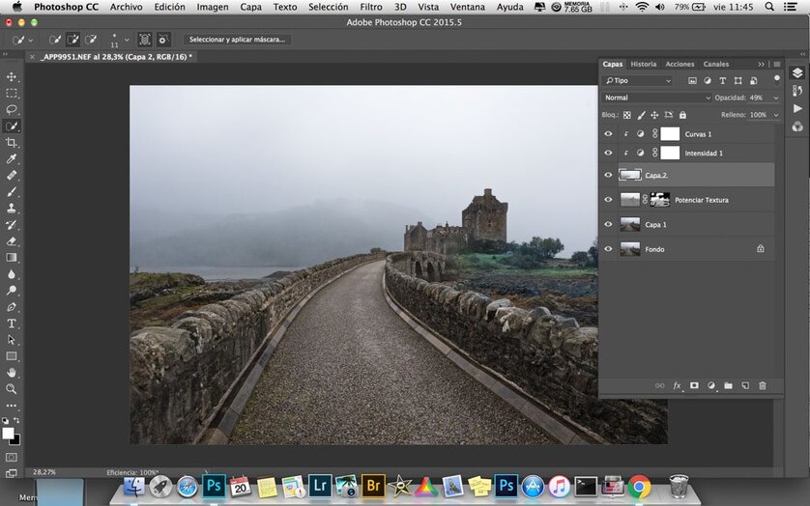Screen dimensions: 810x506
Task: Expand the Opacidad percentage dropdown arrow
Action: 775,98
